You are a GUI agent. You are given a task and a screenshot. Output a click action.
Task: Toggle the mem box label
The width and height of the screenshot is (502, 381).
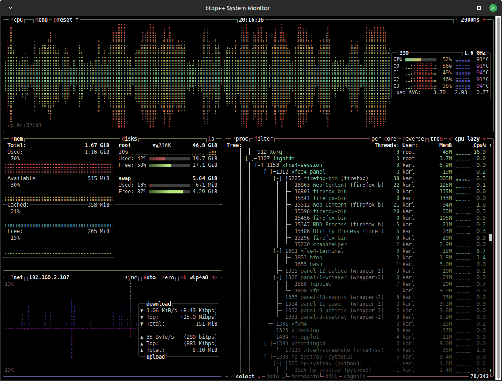click(17, 139)
